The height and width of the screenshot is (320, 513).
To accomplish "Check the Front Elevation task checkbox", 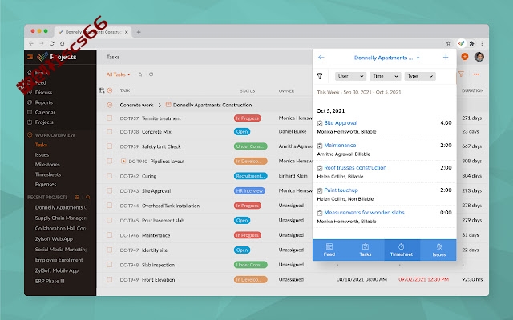I will [110, 279].
